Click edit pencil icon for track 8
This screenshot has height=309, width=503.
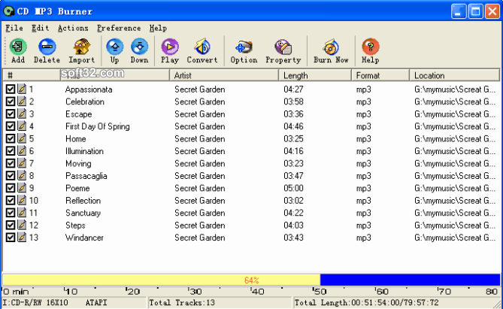click(22, 175)
